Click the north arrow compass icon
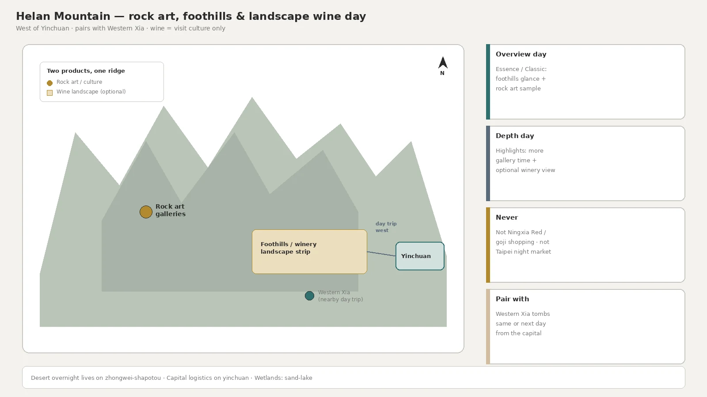Screen dimensions: 707x397 (x=443, y=63)
